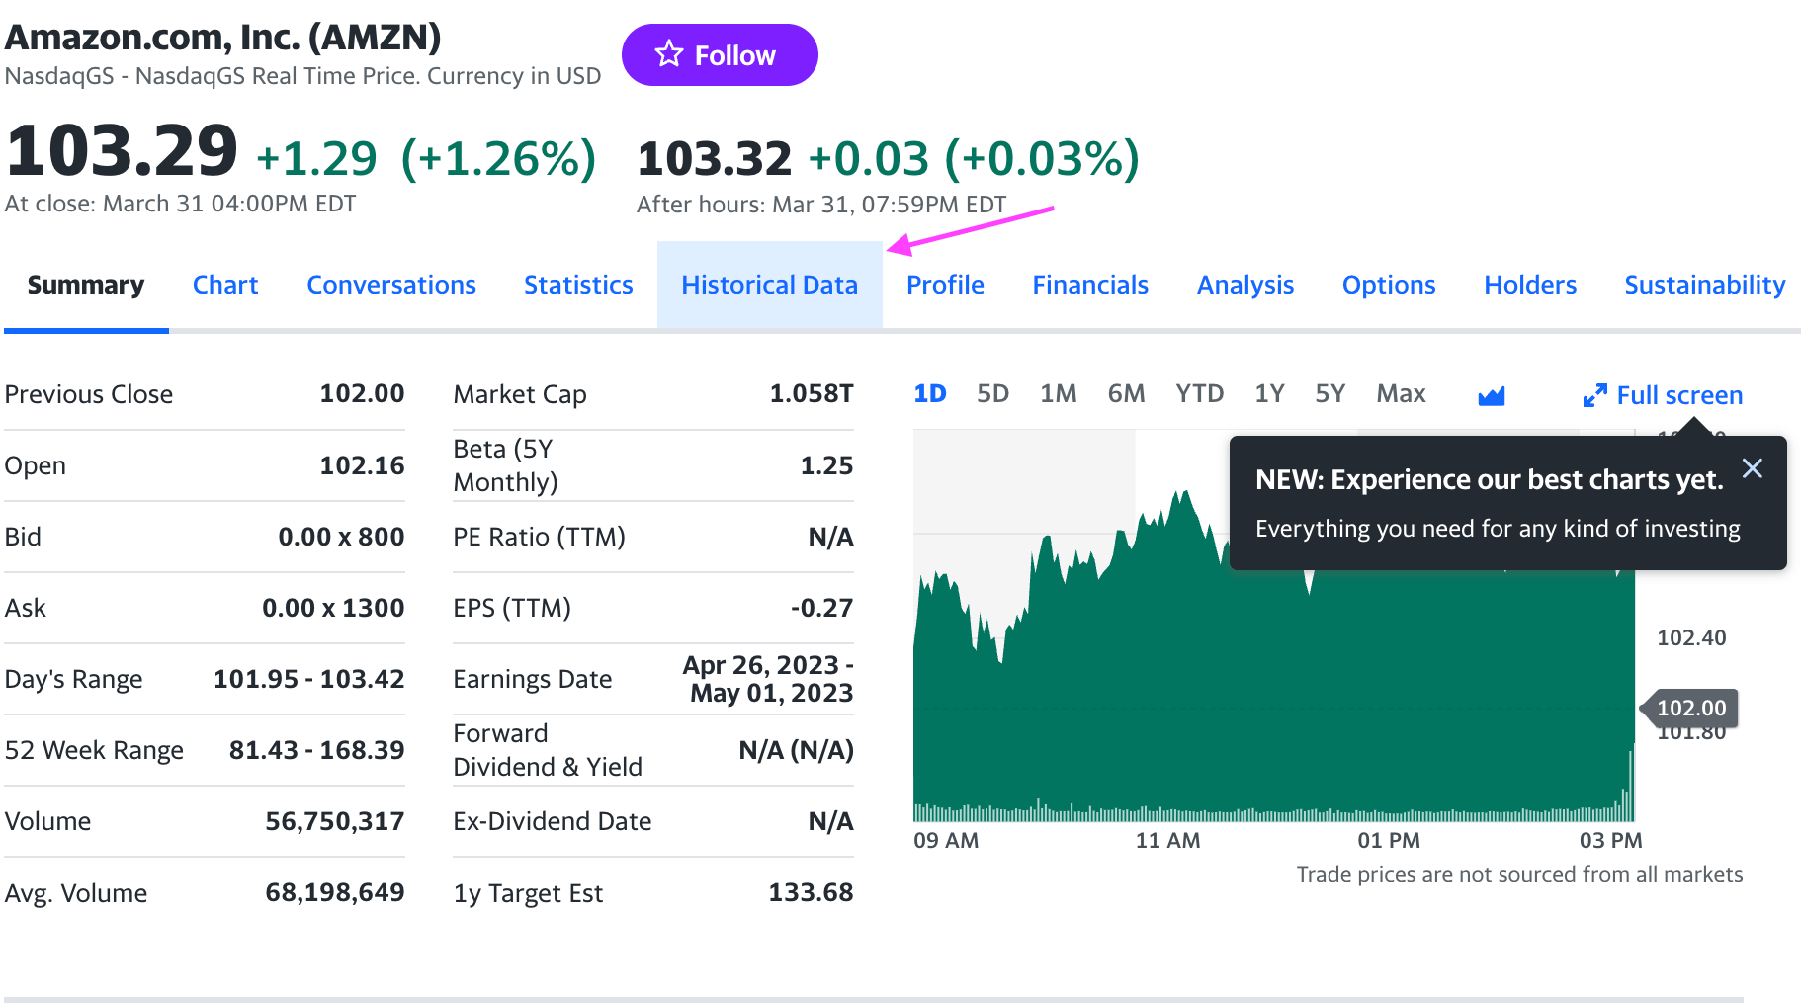Open the Financials section
Image resolution: width=1801 pixels, height=1008 pixels.
[1090, 285]
